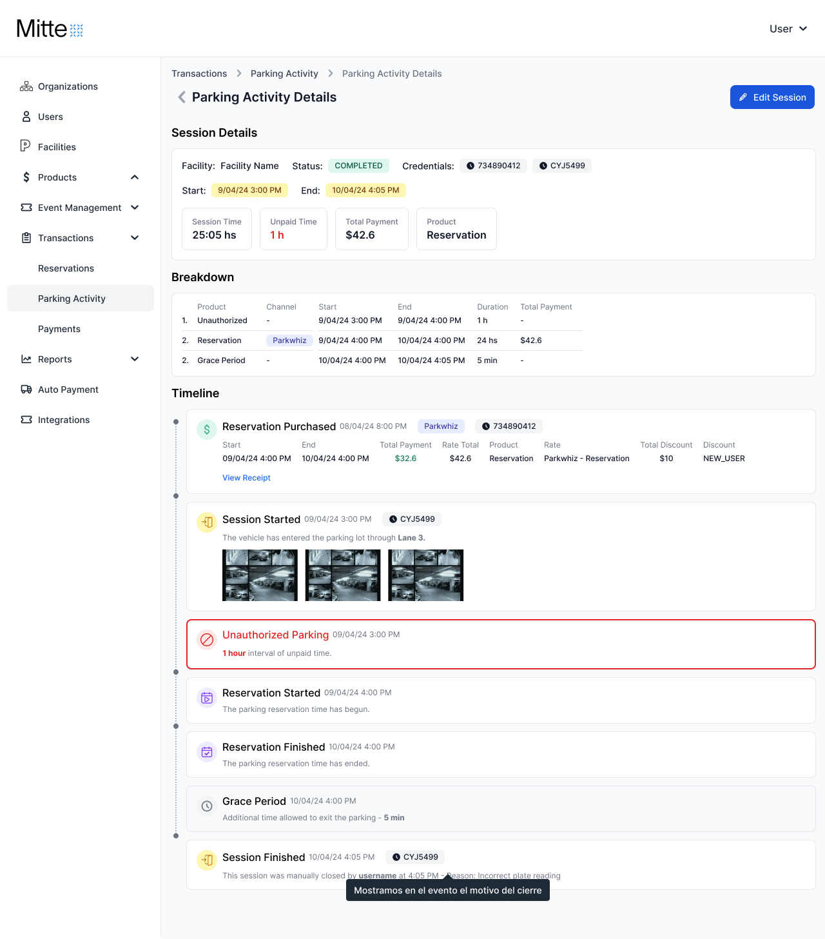
Task: Click the Users person icon
Action: (26, 117)
